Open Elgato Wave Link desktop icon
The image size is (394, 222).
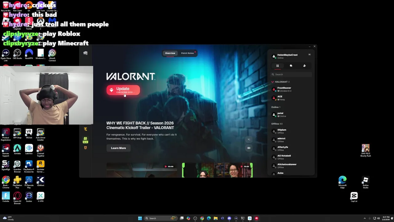(x=6, y=55)
